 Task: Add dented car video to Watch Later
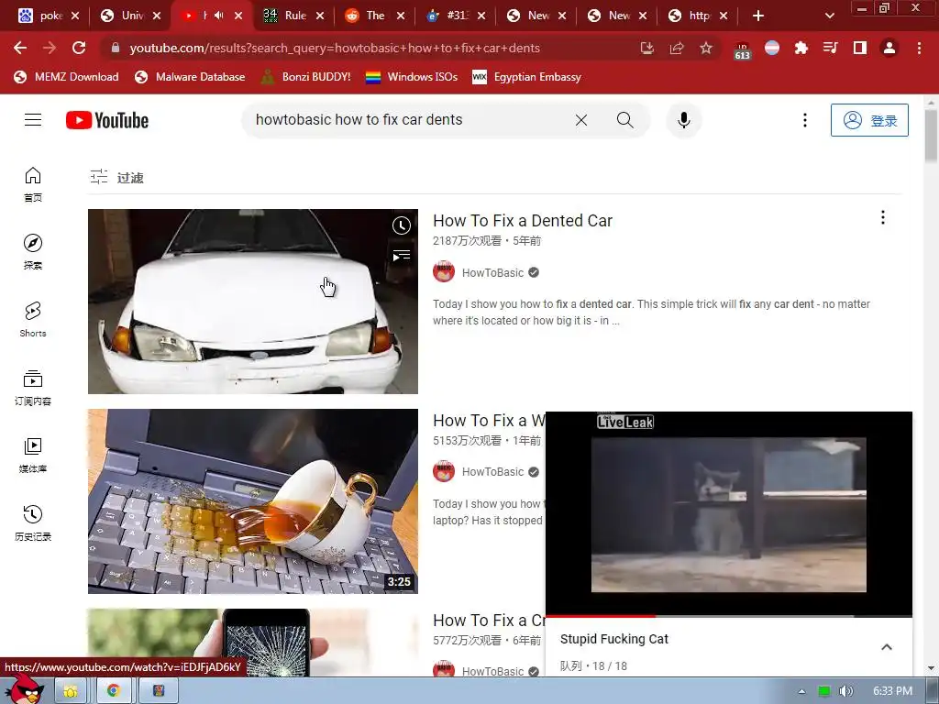coord(402,225)
